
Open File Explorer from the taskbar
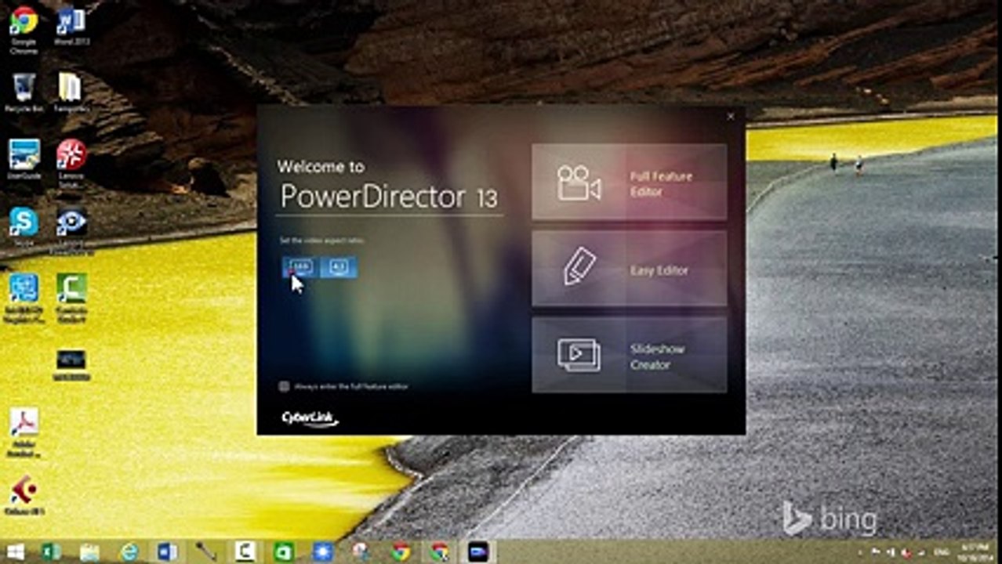coord(89,552)
